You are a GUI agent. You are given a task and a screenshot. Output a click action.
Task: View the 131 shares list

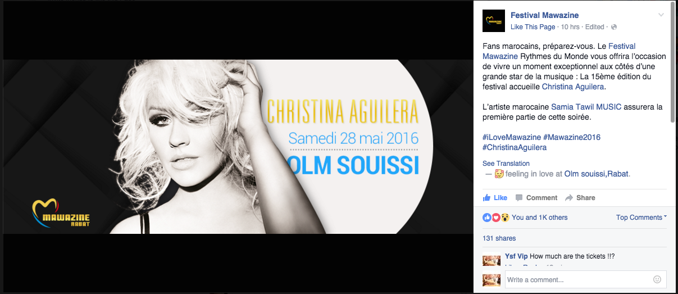499,238
